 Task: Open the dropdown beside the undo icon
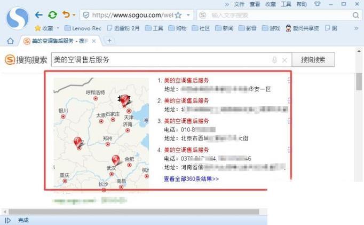click(x=74, y=15)
